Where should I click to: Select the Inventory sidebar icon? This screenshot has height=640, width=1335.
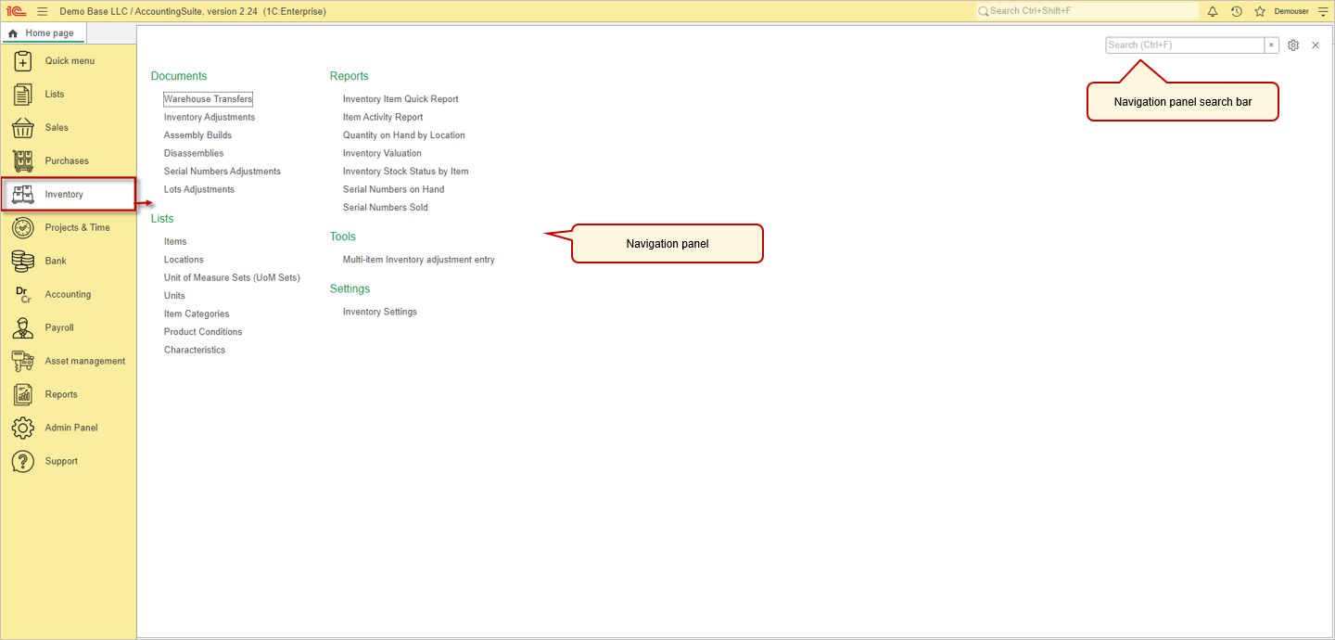pos(22,194)
